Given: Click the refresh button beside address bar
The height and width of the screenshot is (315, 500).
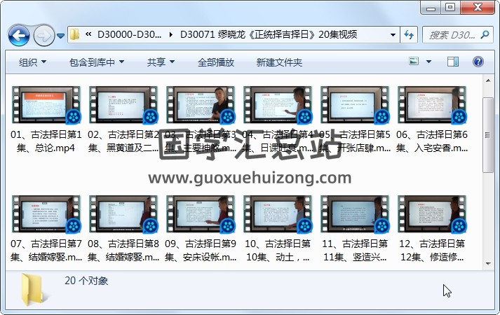Looking at the screenshot, I should click(410, 34).
